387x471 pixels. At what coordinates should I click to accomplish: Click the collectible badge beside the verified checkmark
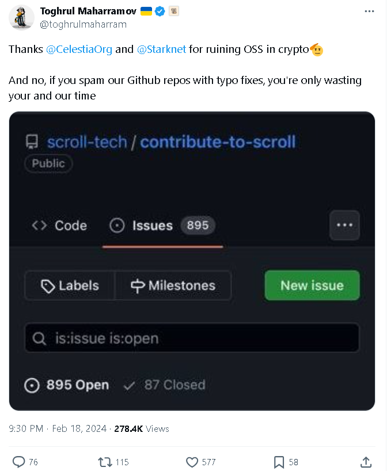[173, 10]
